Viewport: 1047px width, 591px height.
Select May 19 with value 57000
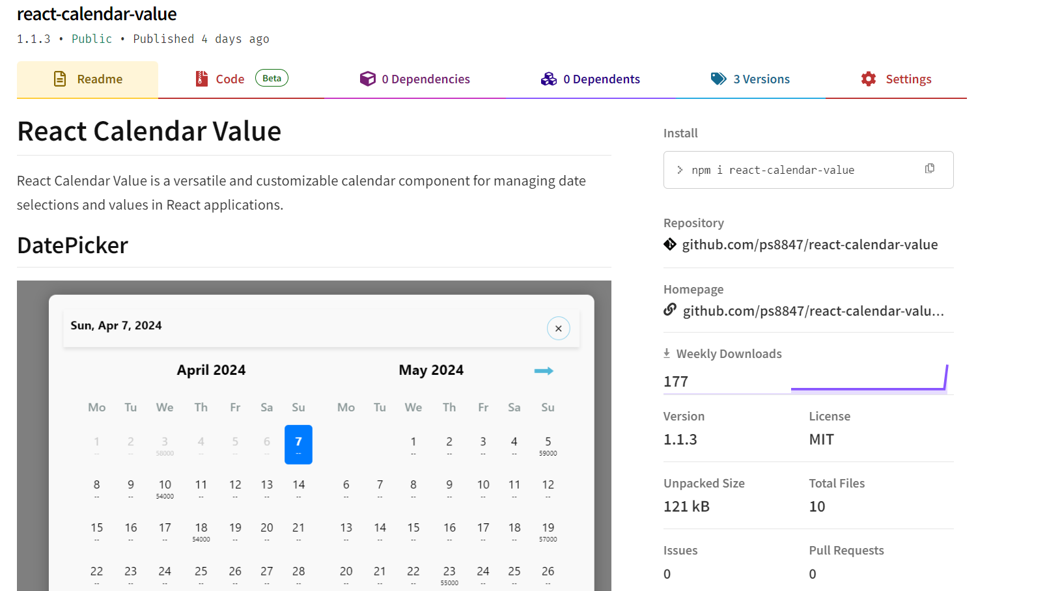tap(548, 531)
